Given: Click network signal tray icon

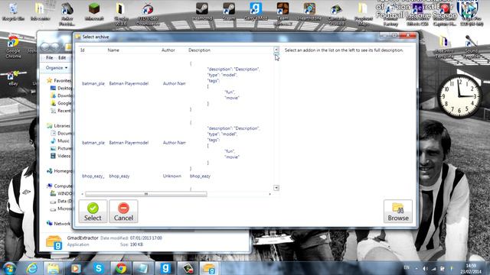Looking at the screenshot, I should [434, 268].
